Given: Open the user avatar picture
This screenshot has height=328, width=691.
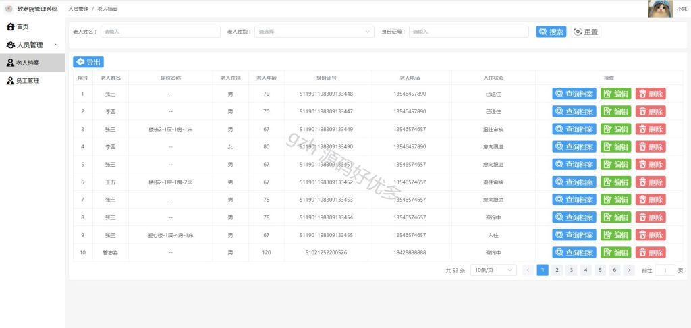Looking at the screenshot, I should point(660,8).
